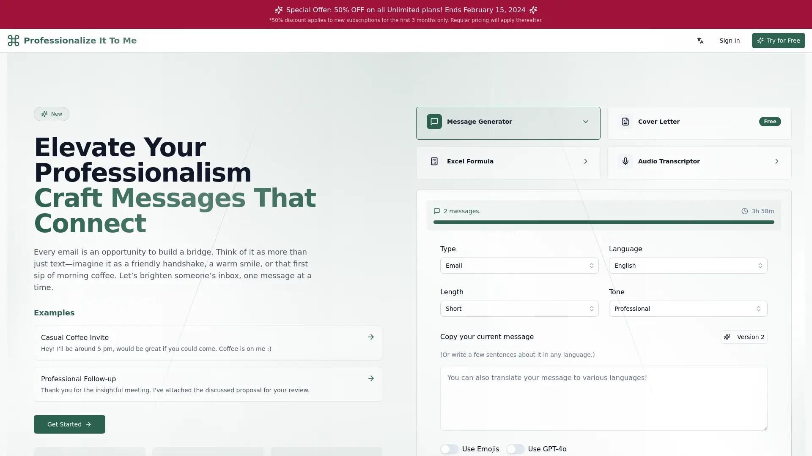Enable the Use GPT-4o toggle
The height and width of the screenshot is (456, 812).
(516, 449)
